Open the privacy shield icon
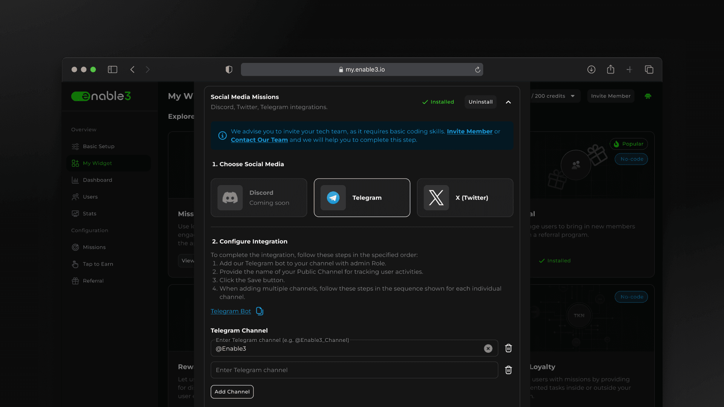This screenshot has width=724, height=407. point(229,70)
